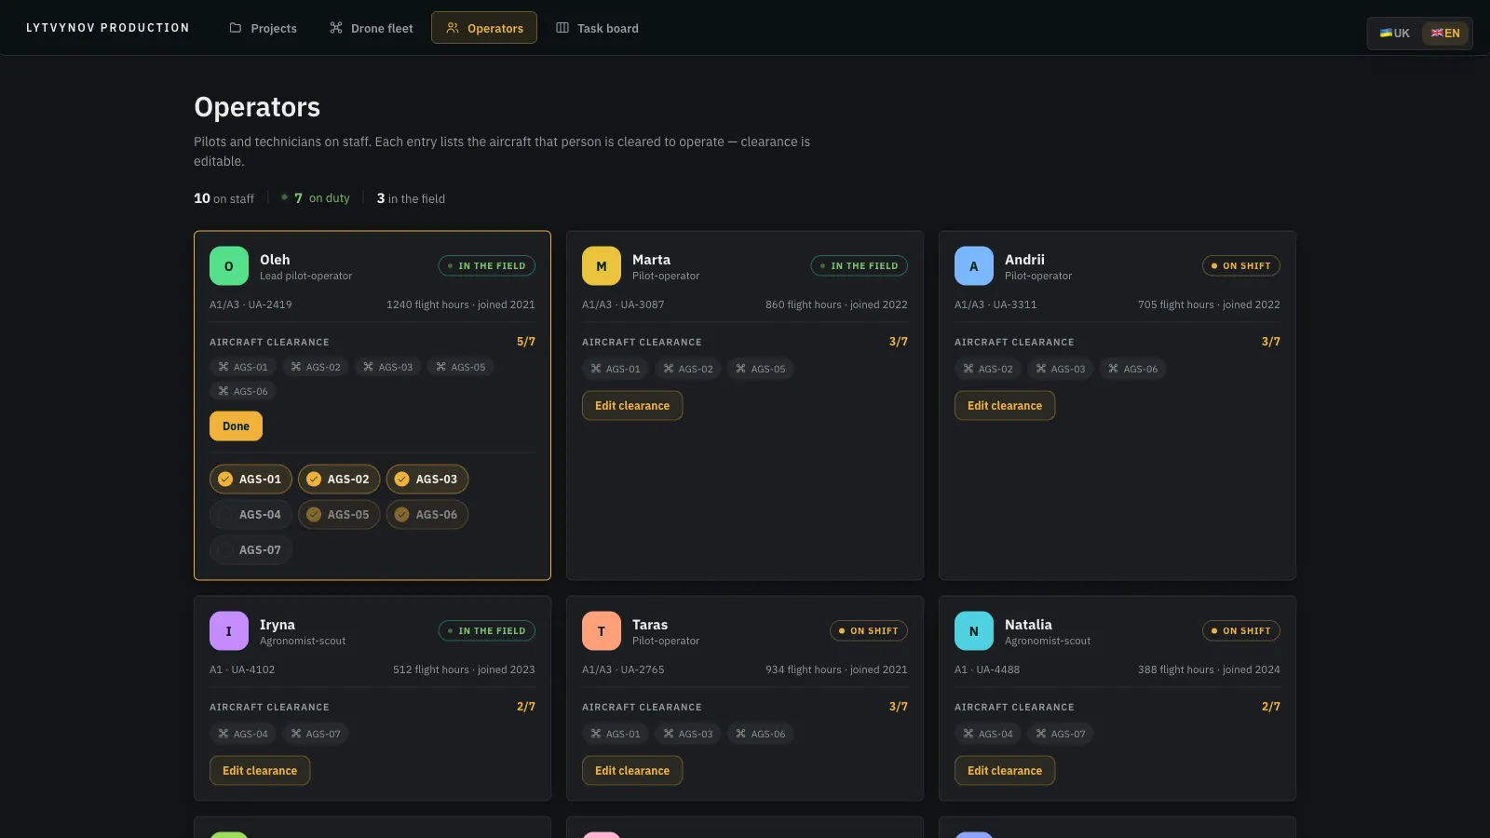Screen dimensions: 1490x838
Task: Uncheck AGS-03 clearance for Oleh
Action: tap(427, 480)
